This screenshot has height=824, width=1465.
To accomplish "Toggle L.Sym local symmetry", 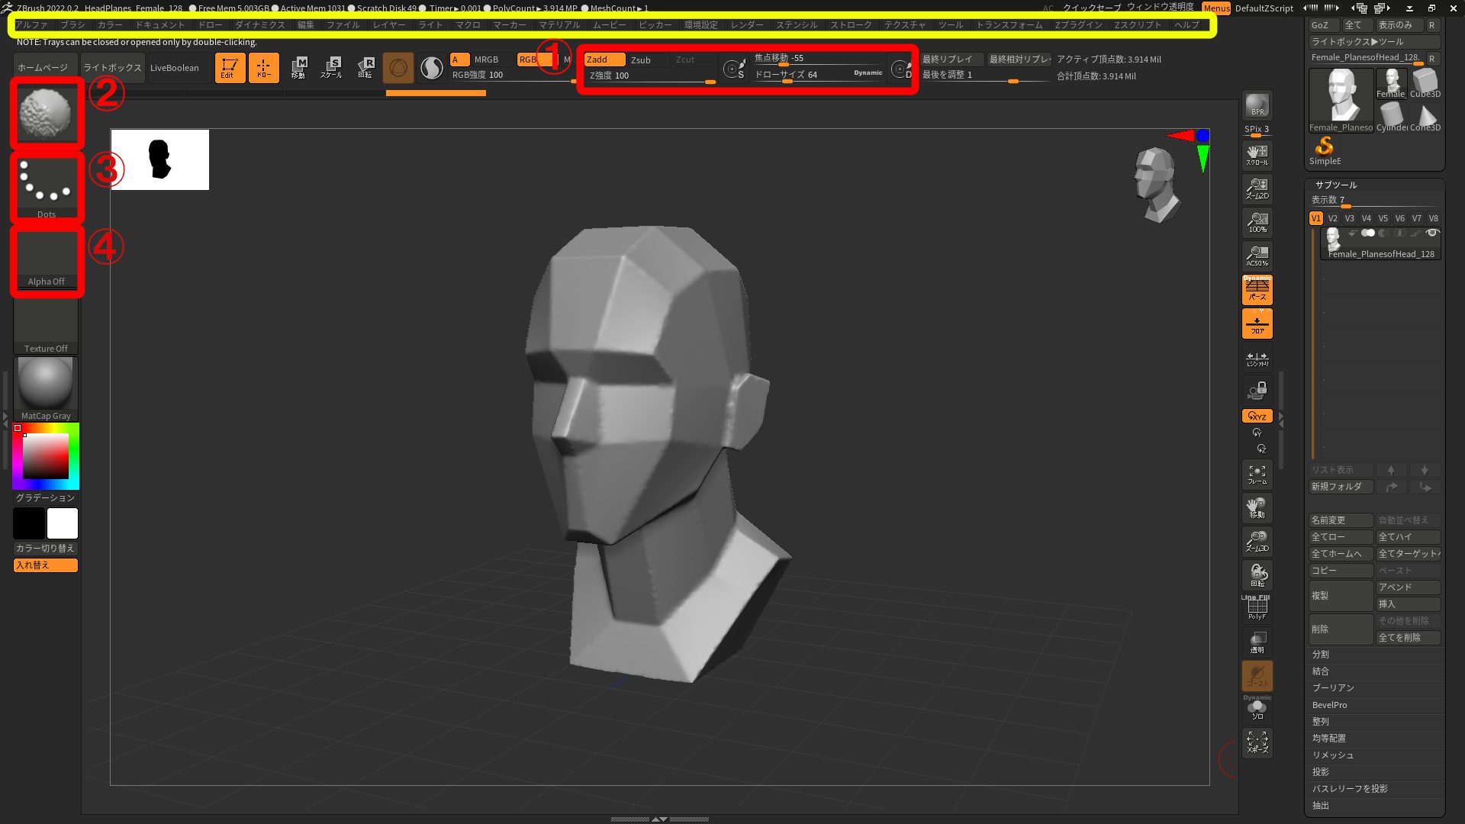I will pyautogui.click(x=1257, y=357).
